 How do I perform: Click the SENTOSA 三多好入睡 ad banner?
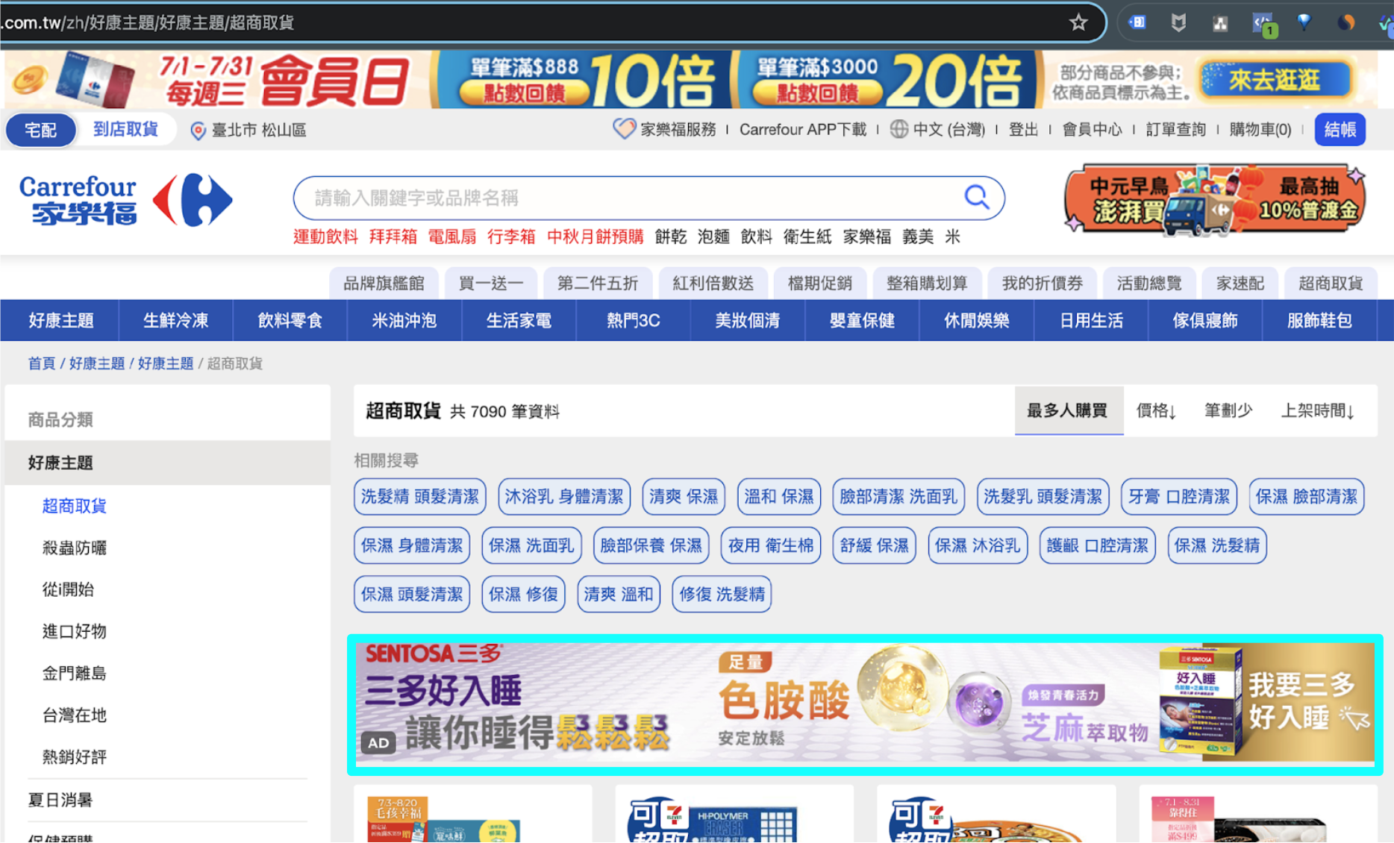tap(864, 704)
